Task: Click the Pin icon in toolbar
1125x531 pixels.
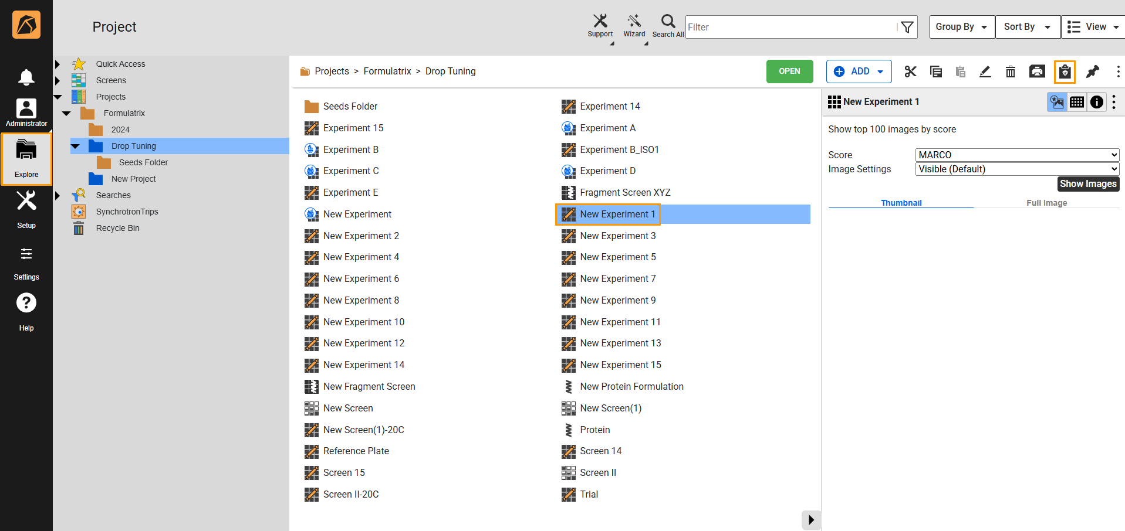Action: pos(1092,72)
